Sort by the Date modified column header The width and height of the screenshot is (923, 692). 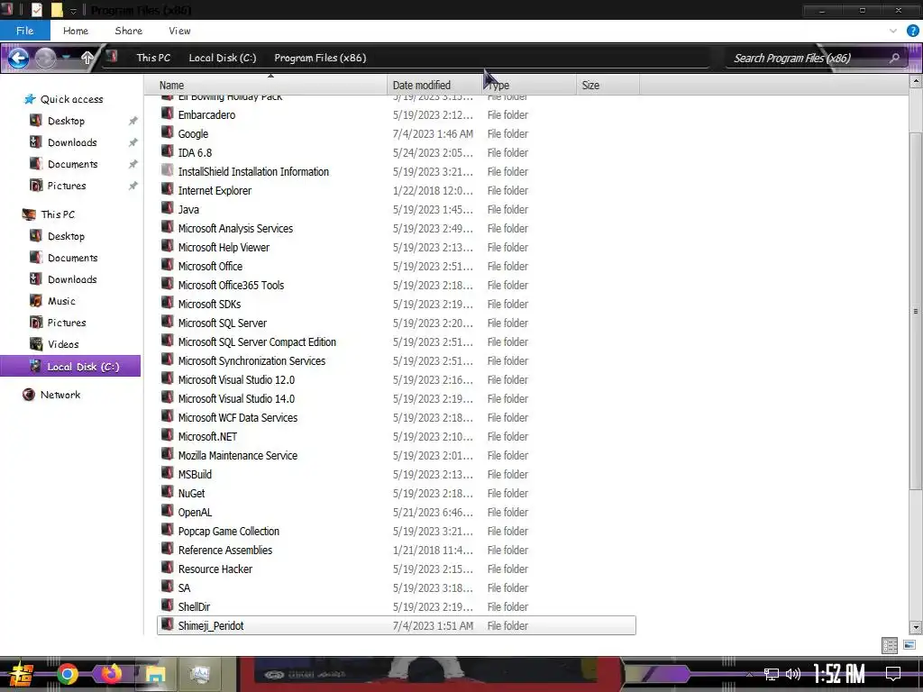[x=434, y=86]
